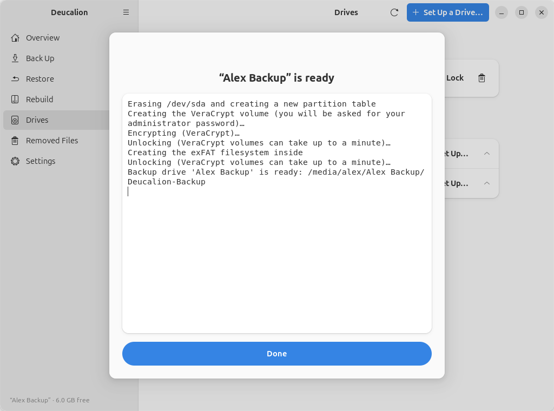
Task: Click the Overview home icon
Action: point(15,38)
